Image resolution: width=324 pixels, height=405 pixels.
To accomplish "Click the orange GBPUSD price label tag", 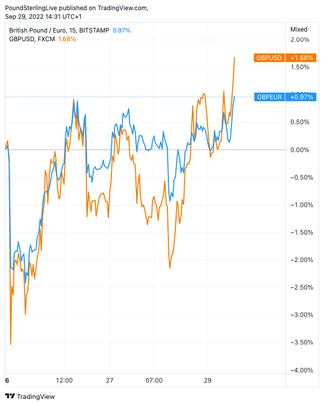I will click(x=269, y=58).
